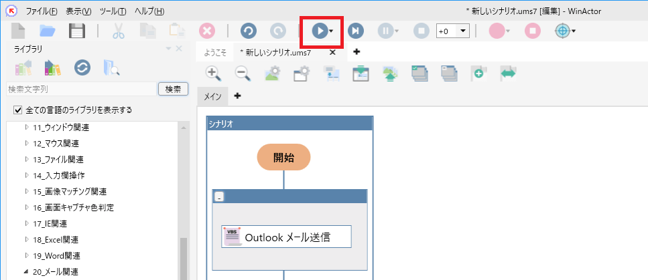The image size is (648, 280).
Task: Expand the 12_マウス関連 tree node
Action: pyautogui.click(x=27, y=144)
